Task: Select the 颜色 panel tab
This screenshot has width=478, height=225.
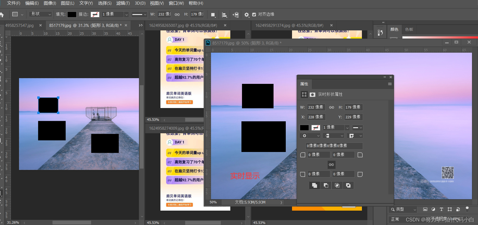Action: (x=394, y=29)
